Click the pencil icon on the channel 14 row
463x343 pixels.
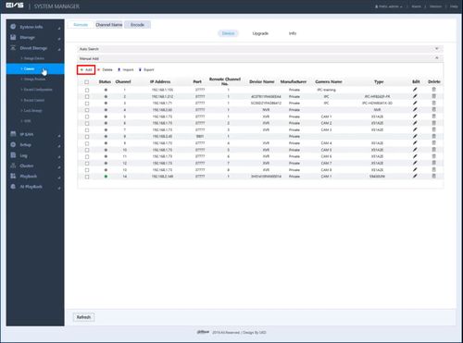[x=415, y=176]
